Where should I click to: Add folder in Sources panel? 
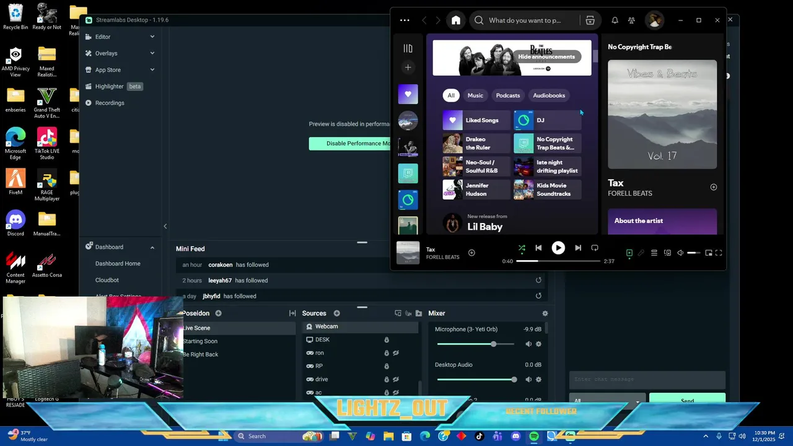(x=419, y=313)
